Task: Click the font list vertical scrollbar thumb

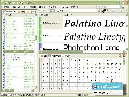Action: point(36,38)
